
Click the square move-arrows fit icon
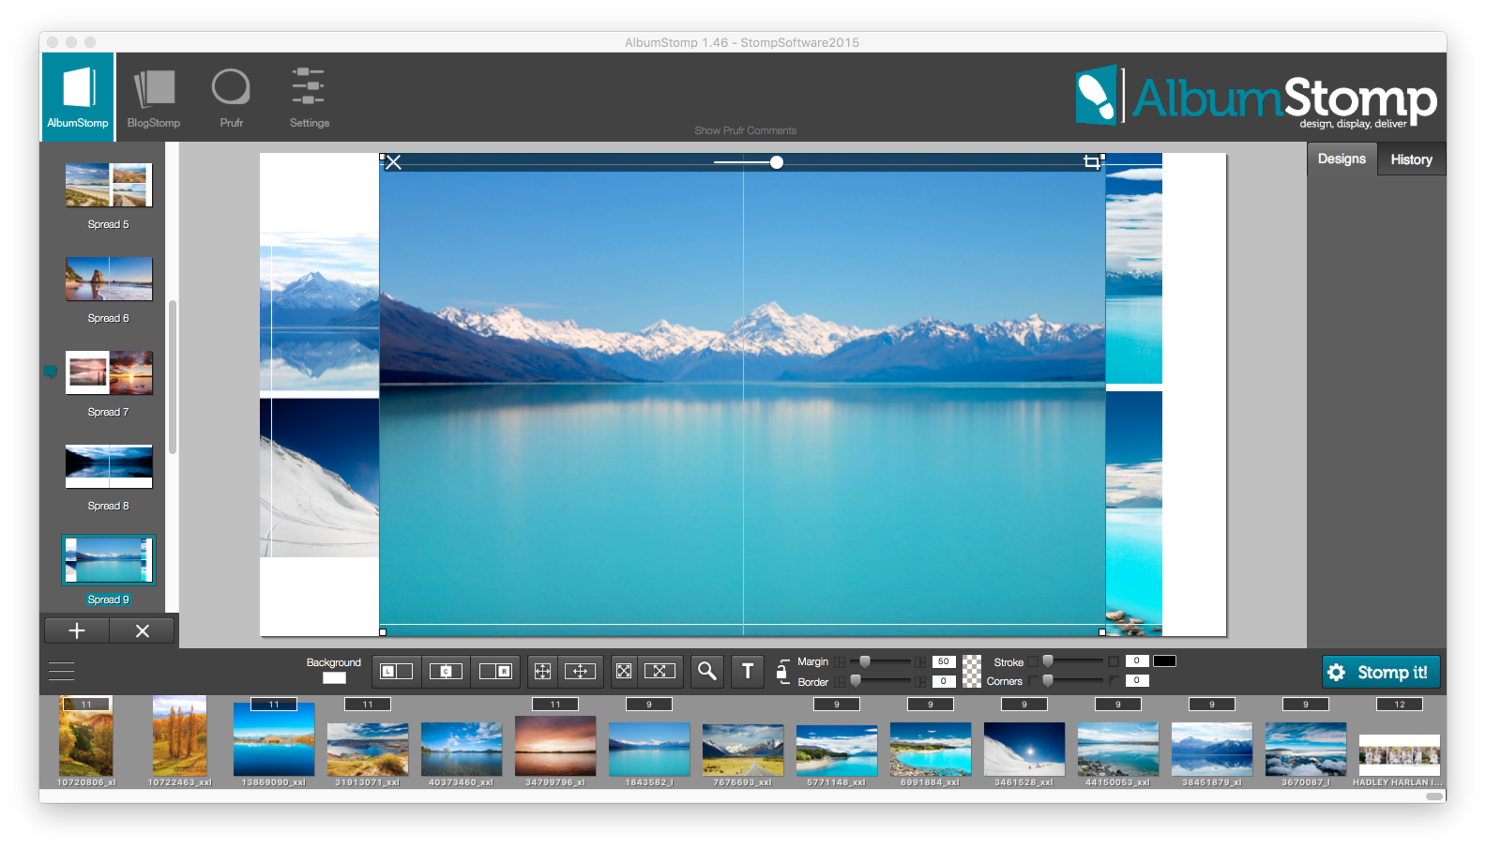pos(542,671)
